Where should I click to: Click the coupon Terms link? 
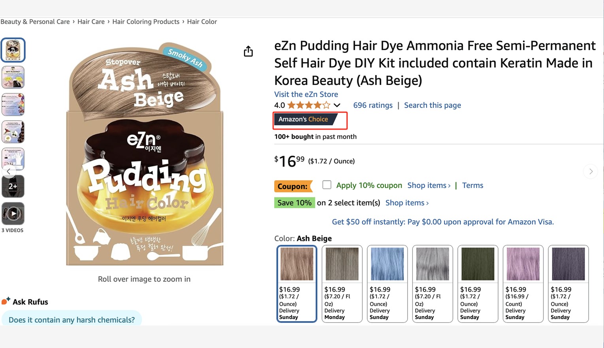point(472,185)
